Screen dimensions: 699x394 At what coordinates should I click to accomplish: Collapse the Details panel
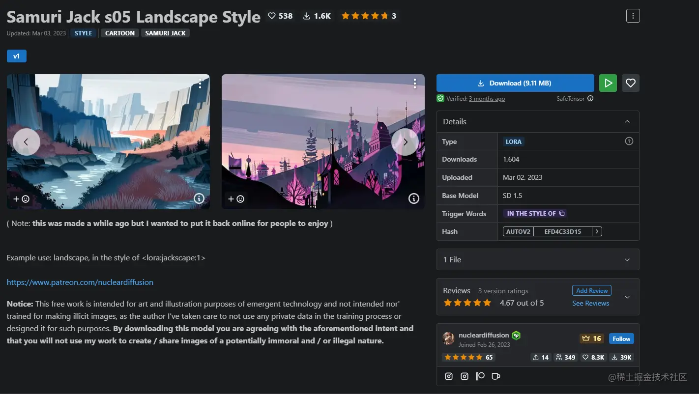pyautogui.click(x=627, y=121)
